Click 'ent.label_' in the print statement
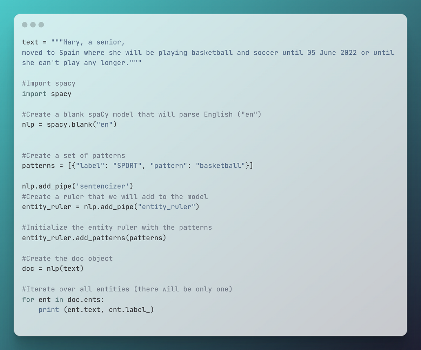421x350 pixels. pos(129,310)
